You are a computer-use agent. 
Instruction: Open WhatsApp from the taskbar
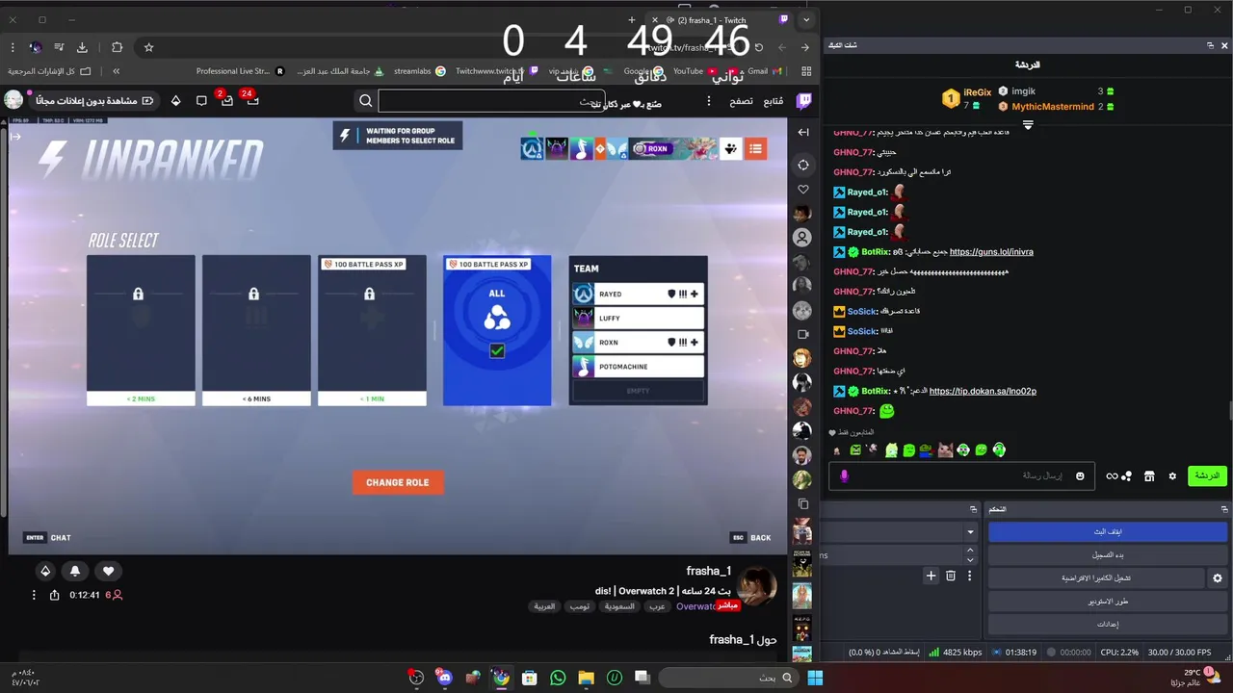click(558, 678)
